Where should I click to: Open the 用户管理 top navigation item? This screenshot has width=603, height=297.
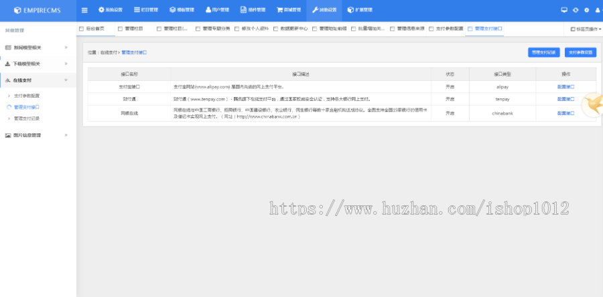tap(217, 10)
